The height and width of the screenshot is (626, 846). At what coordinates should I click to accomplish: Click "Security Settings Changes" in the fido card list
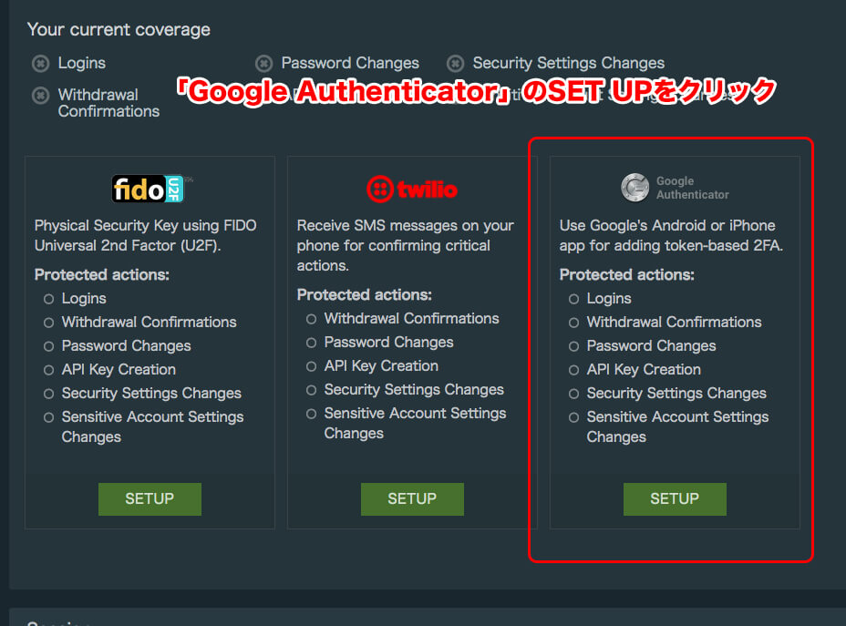coord(151,394)
